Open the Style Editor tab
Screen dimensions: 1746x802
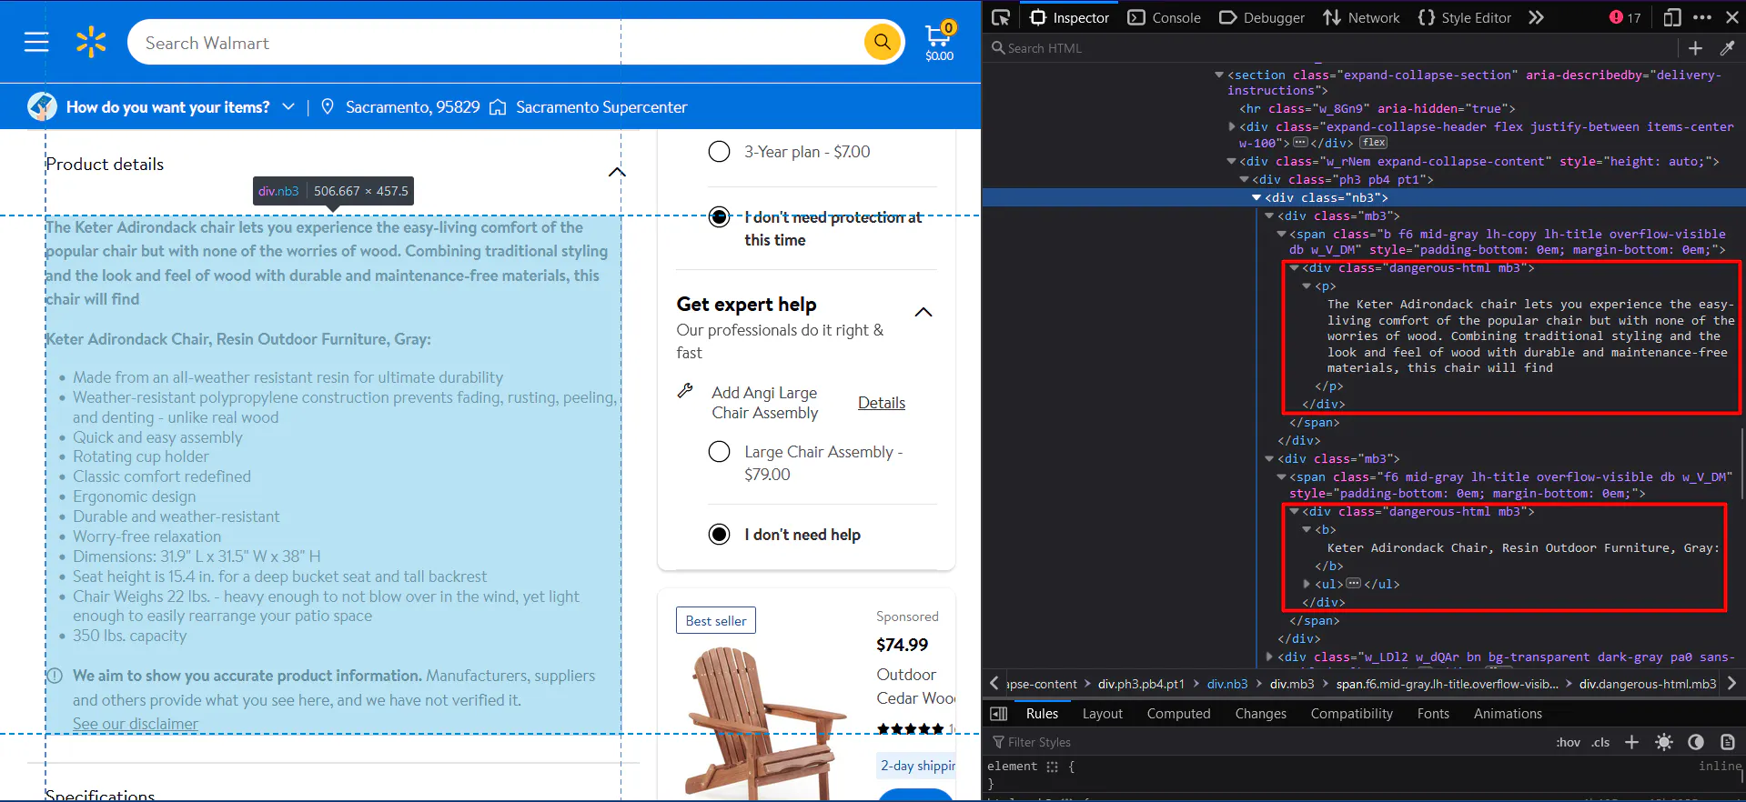coord(1465,17)
